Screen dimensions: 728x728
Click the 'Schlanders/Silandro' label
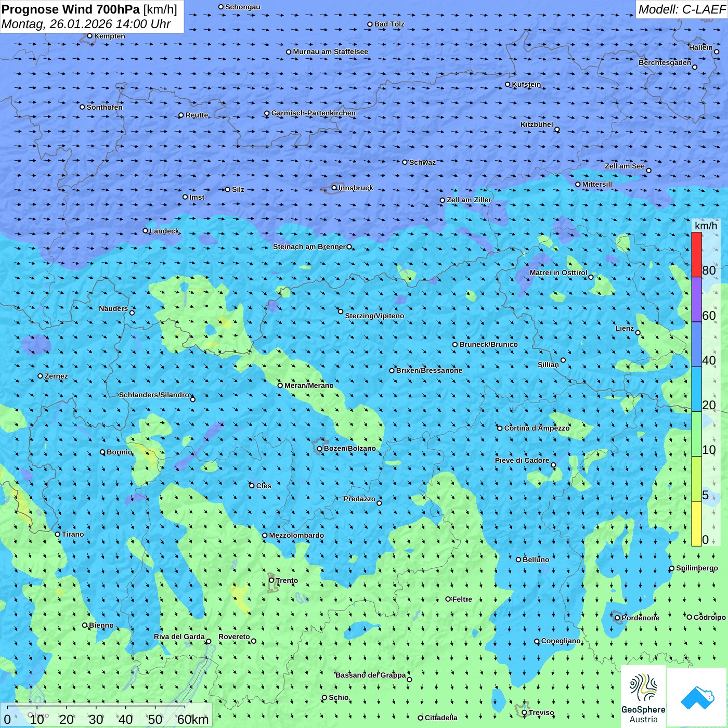coord(154,395)
